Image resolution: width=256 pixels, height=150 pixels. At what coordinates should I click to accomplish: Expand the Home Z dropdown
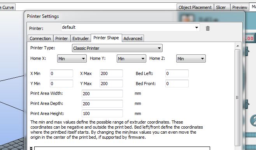(x=191, y=59)
